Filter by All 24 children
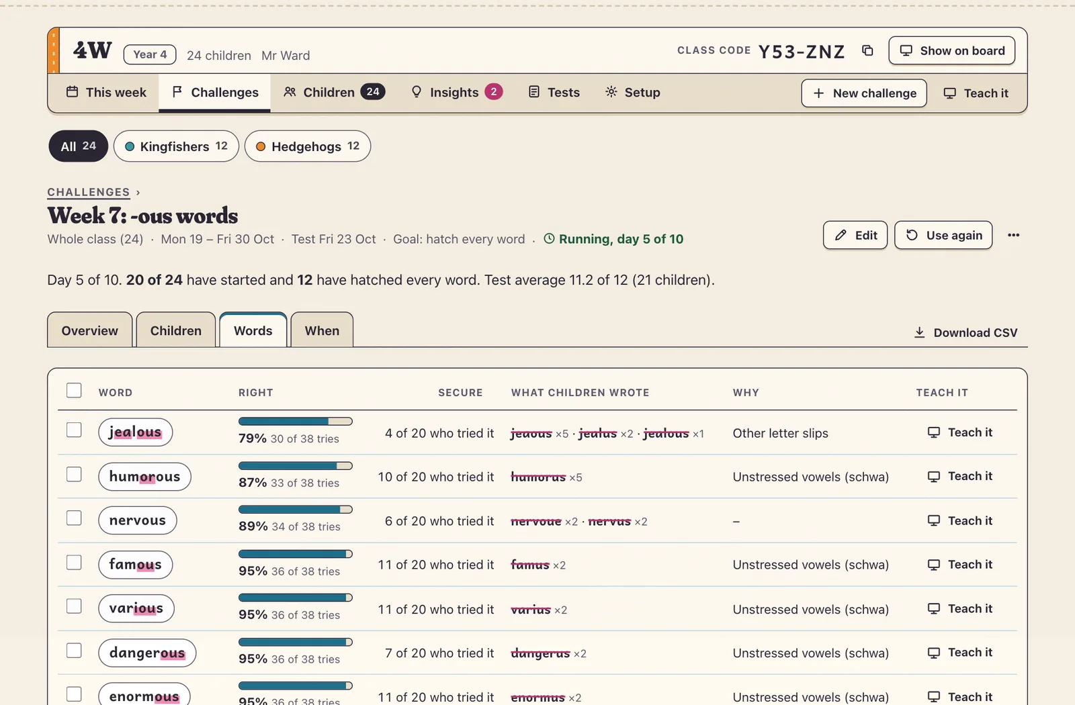Image resolution: width=1075 pixels, height=705 pixels. click(78, 146)
